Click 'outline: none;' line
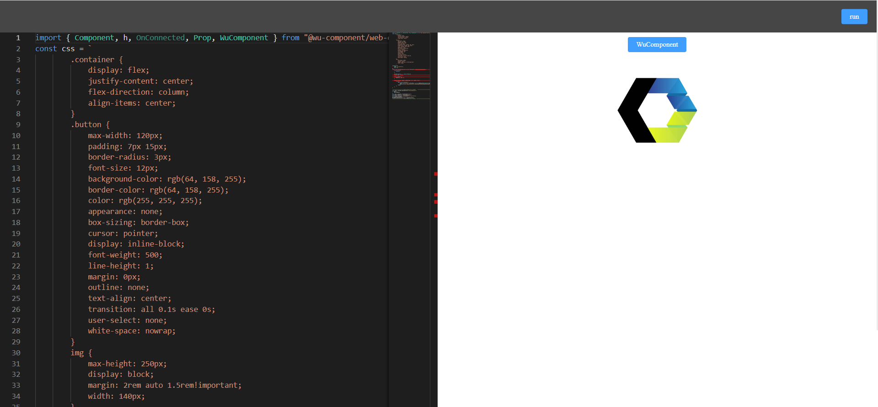Viewport: 878px width, 407px height. point(118,288)
